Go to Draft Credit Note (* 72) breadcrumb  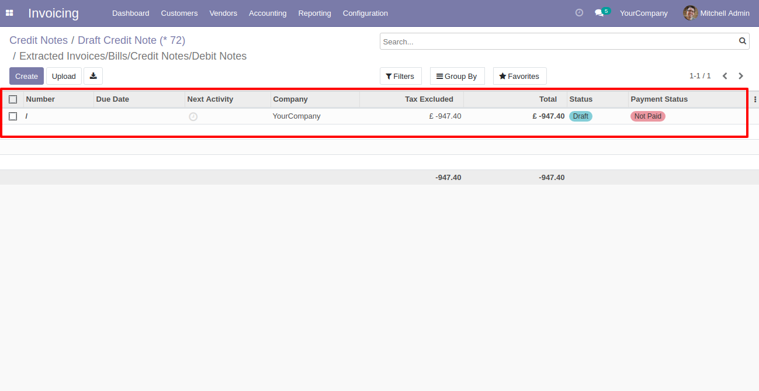[131, 40]
